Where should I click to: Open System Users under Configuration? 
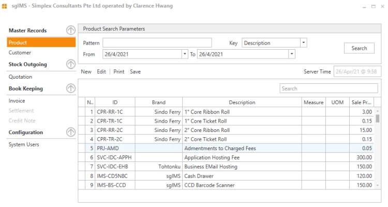click(24, 144)
